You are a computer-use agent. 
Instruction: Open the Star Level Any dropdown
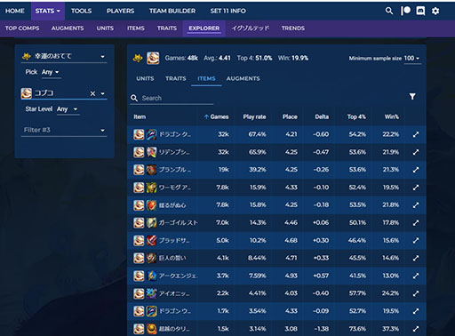(68, 109)
